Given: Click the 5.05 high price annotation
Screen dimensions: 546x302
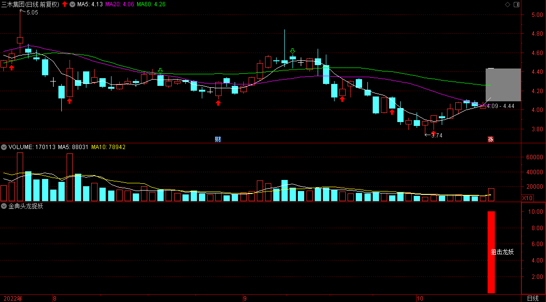Looking at the screenshot, I should 32,13.
